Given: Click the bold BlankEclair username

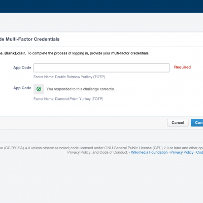Looking at the screenshot, I should (x=15, y=53).
